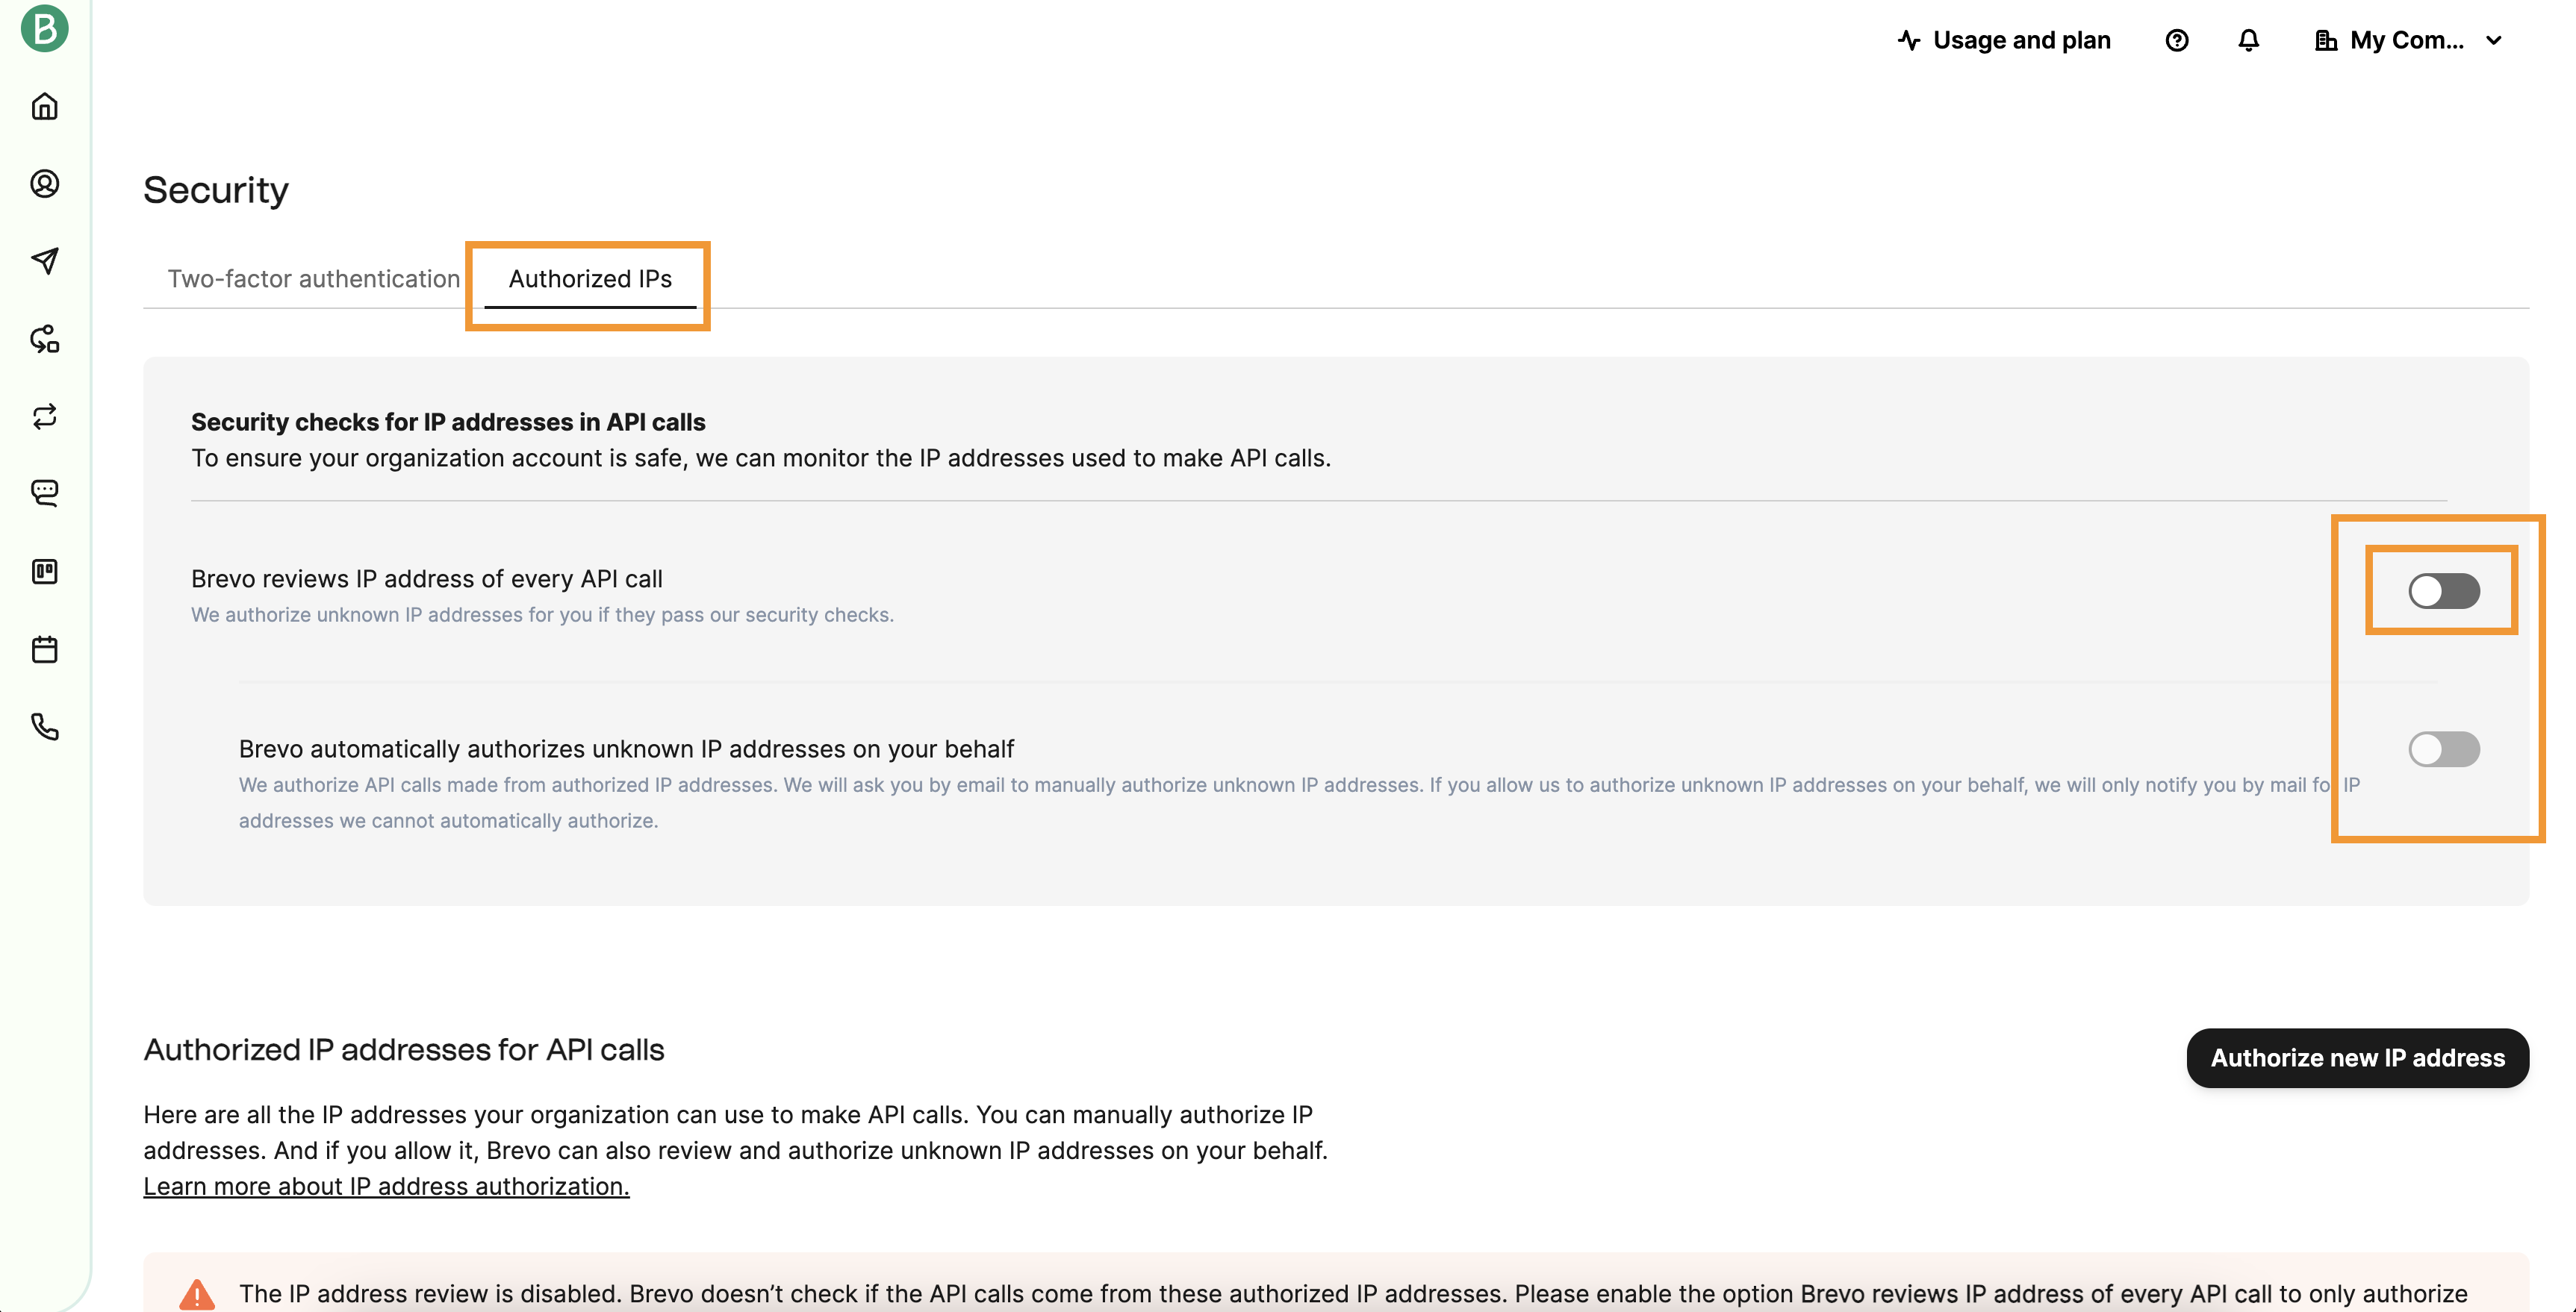Viewport: 2576px width, 1312px height.
Task: Click the Usage and plan button
Action: pyautogui.click(x=2003, y=40)
